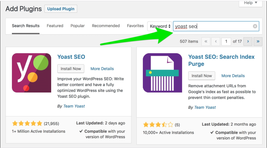Clear the search field with the X icon
The height and width of the screenshot is (148, 267).
pos(255,26)
